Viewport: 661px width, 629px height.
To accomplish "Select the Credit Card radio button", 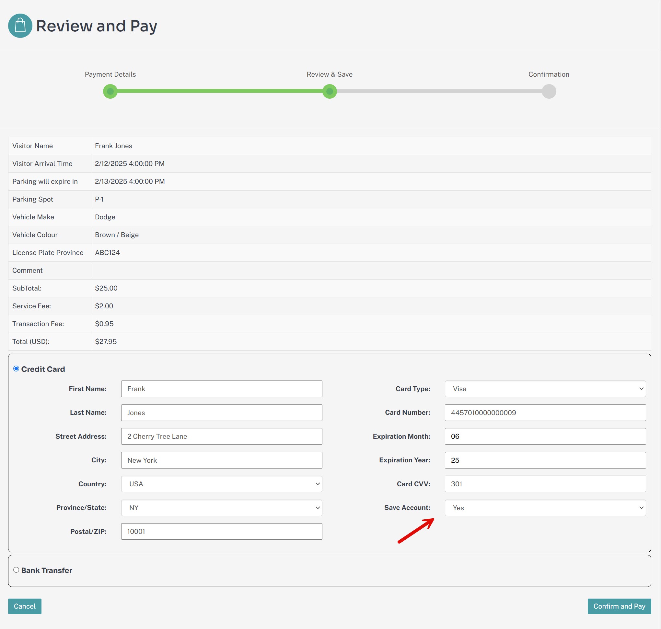I will click(x=16, y=369).
